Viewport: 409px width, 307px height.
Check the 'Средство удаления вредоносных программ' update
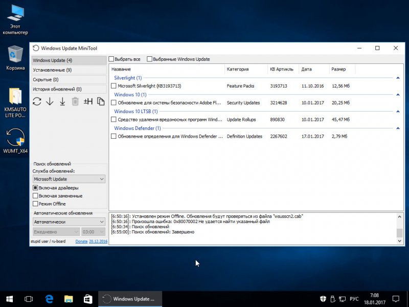pos(113,119)
